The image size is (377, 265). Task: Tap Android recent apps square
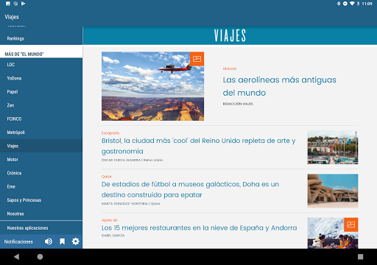click(360, 257)
